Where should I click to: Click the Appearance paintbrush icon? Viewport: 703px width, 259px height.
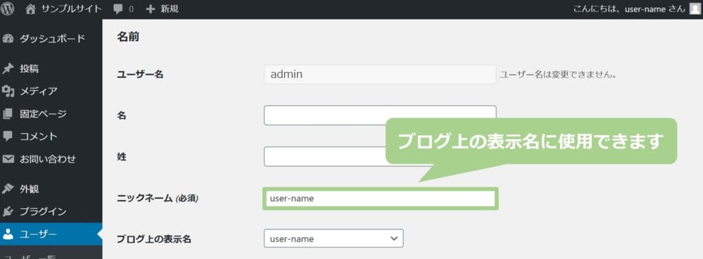(8, 189)
